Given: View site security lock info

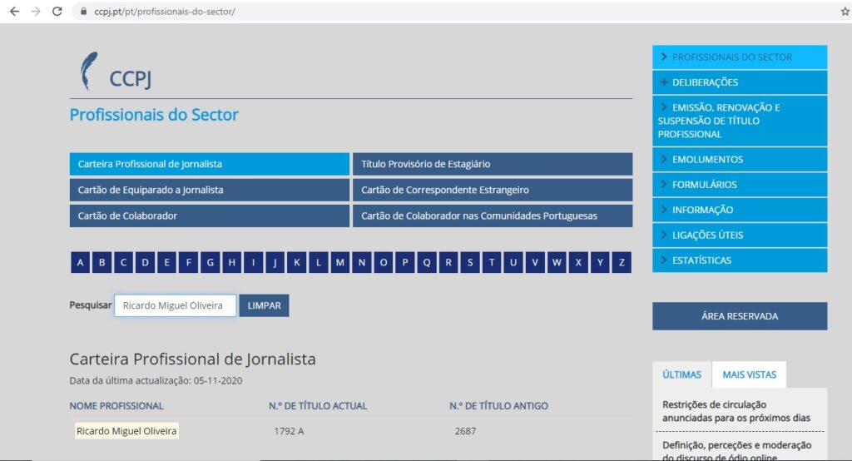Looking at the screenshot, I should pyautogui.click(x=83, y=12).
